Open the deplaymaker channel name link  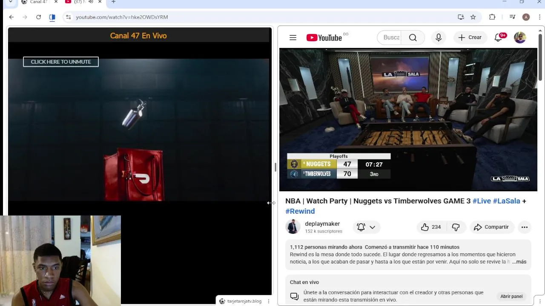click(x=322, y=224)
